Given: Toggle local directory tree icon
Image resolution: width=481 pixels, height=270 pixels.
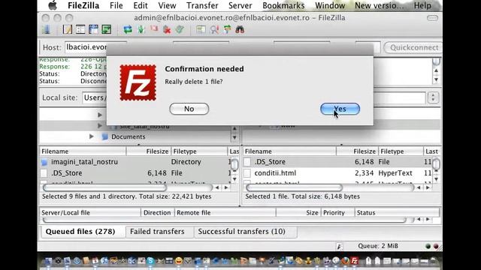Looking at the screenshot, I should (x=80, y=30).
